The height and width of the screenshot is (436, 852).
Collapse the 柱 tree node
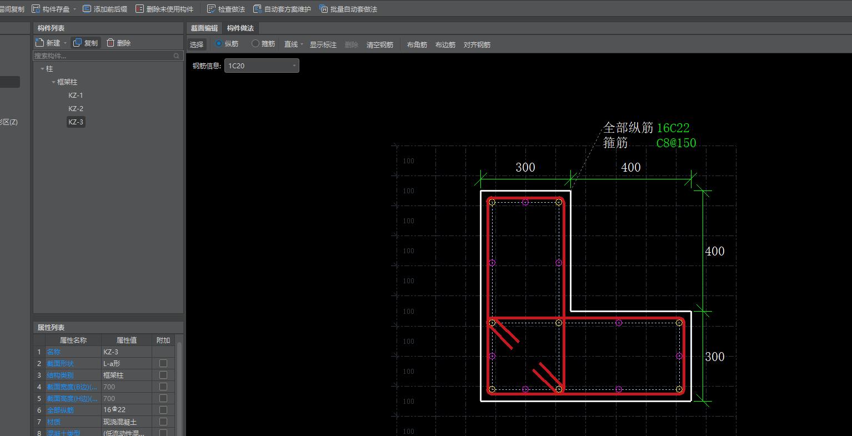pos(42,69)
